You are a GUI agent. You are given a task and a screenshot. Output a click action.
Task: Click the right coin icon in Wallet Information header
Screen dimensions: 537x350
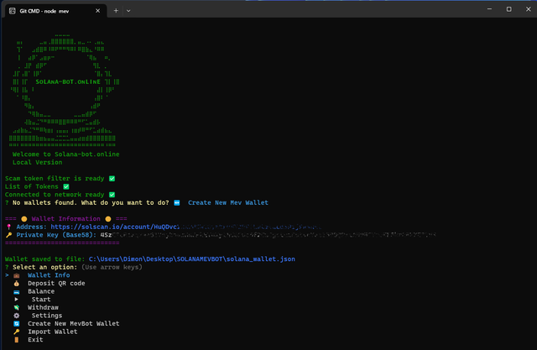[108, 219]
